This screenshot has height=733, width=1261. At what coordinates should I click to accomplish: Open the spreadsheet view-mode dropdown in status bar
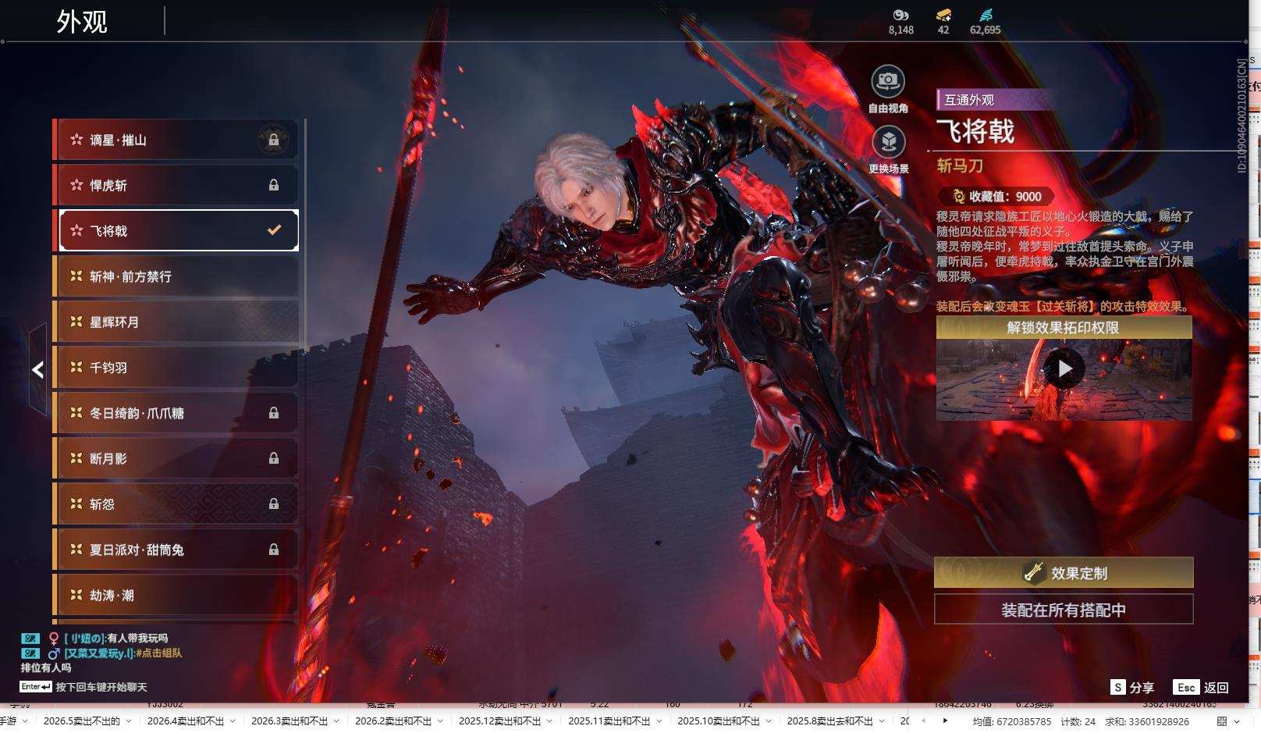(1237, 721)
